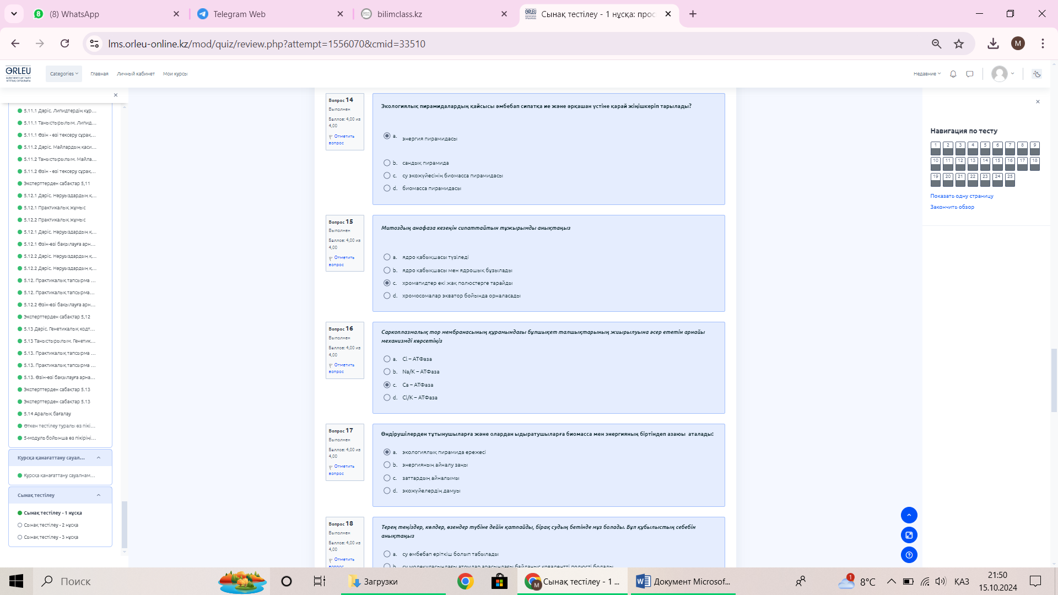
Task: Jump to question 20 in test navigation
Action: 948,179
